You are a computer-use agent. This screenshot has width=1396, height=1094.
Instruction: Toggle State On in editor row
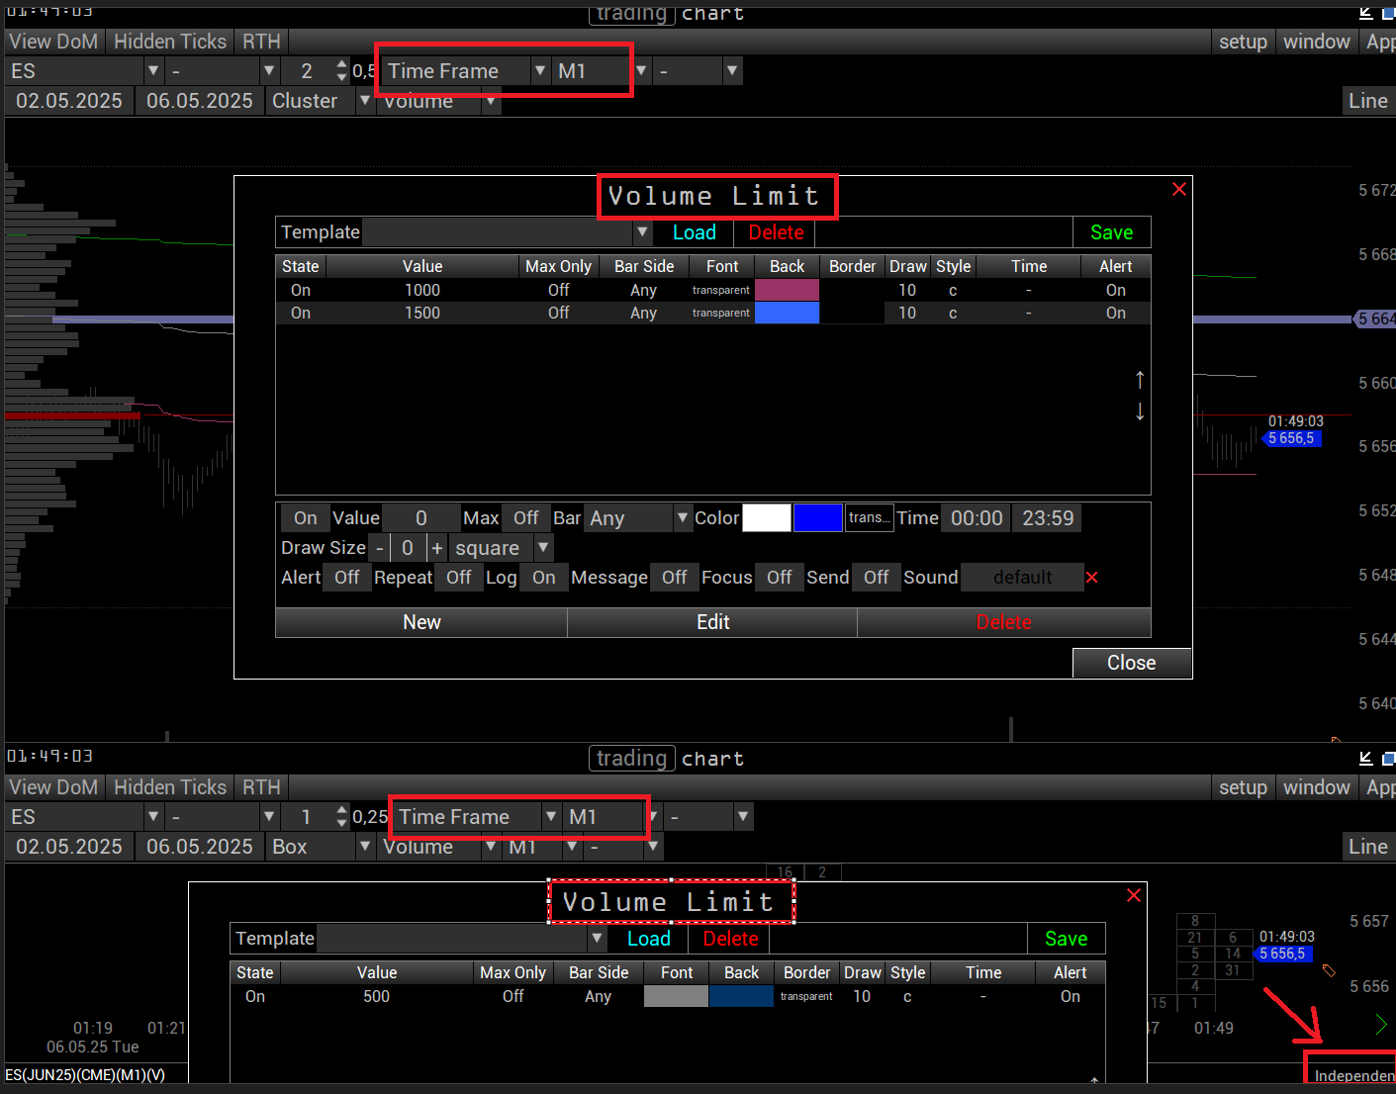(306, 518)
